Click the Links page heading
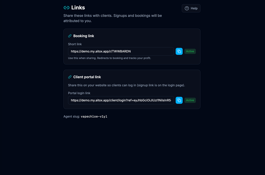 click(x=78, y=8)
